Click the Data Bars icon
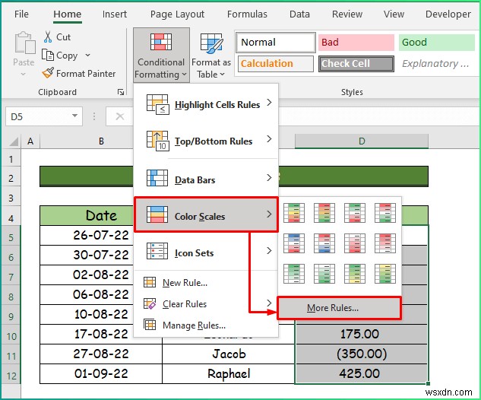 (157, 178)
